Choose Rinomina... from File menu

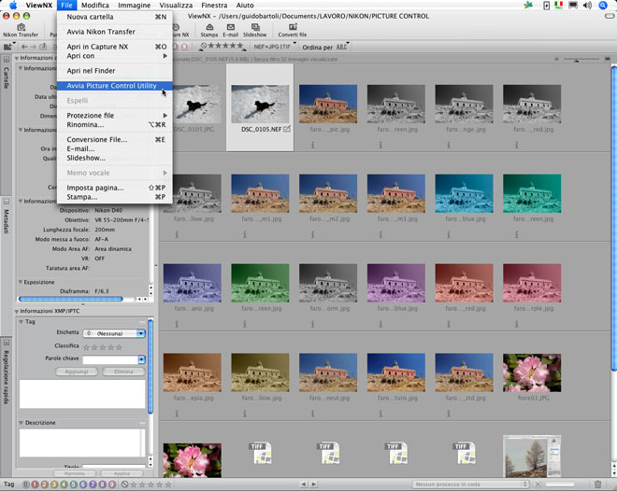[x=114, y=124]
